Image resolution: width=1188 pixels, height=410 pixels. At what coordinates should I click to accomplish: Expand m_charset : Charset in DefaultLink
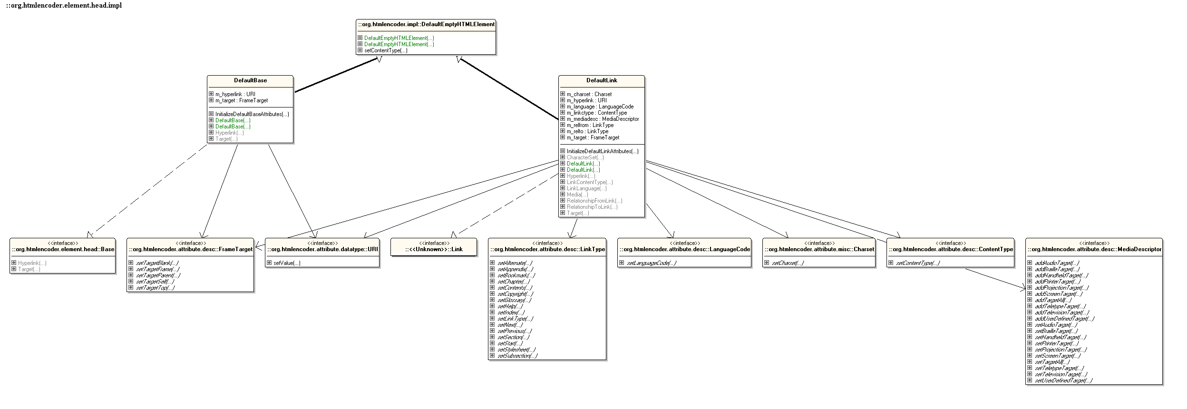tap(563, 94)
